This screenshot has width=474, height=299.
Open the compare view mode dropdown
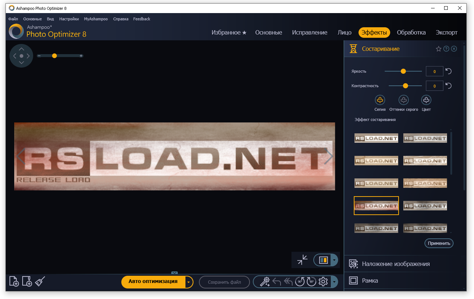[334, 260]
